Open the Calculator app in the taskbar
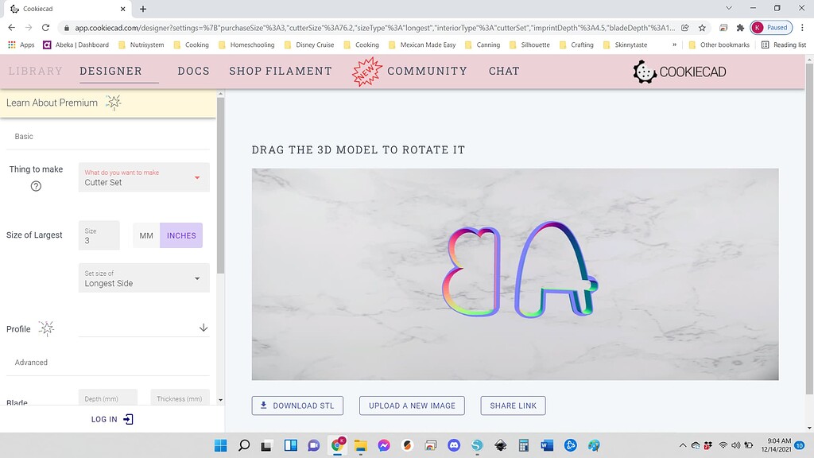Screen dimensions: 814x458 pos(524,445)
